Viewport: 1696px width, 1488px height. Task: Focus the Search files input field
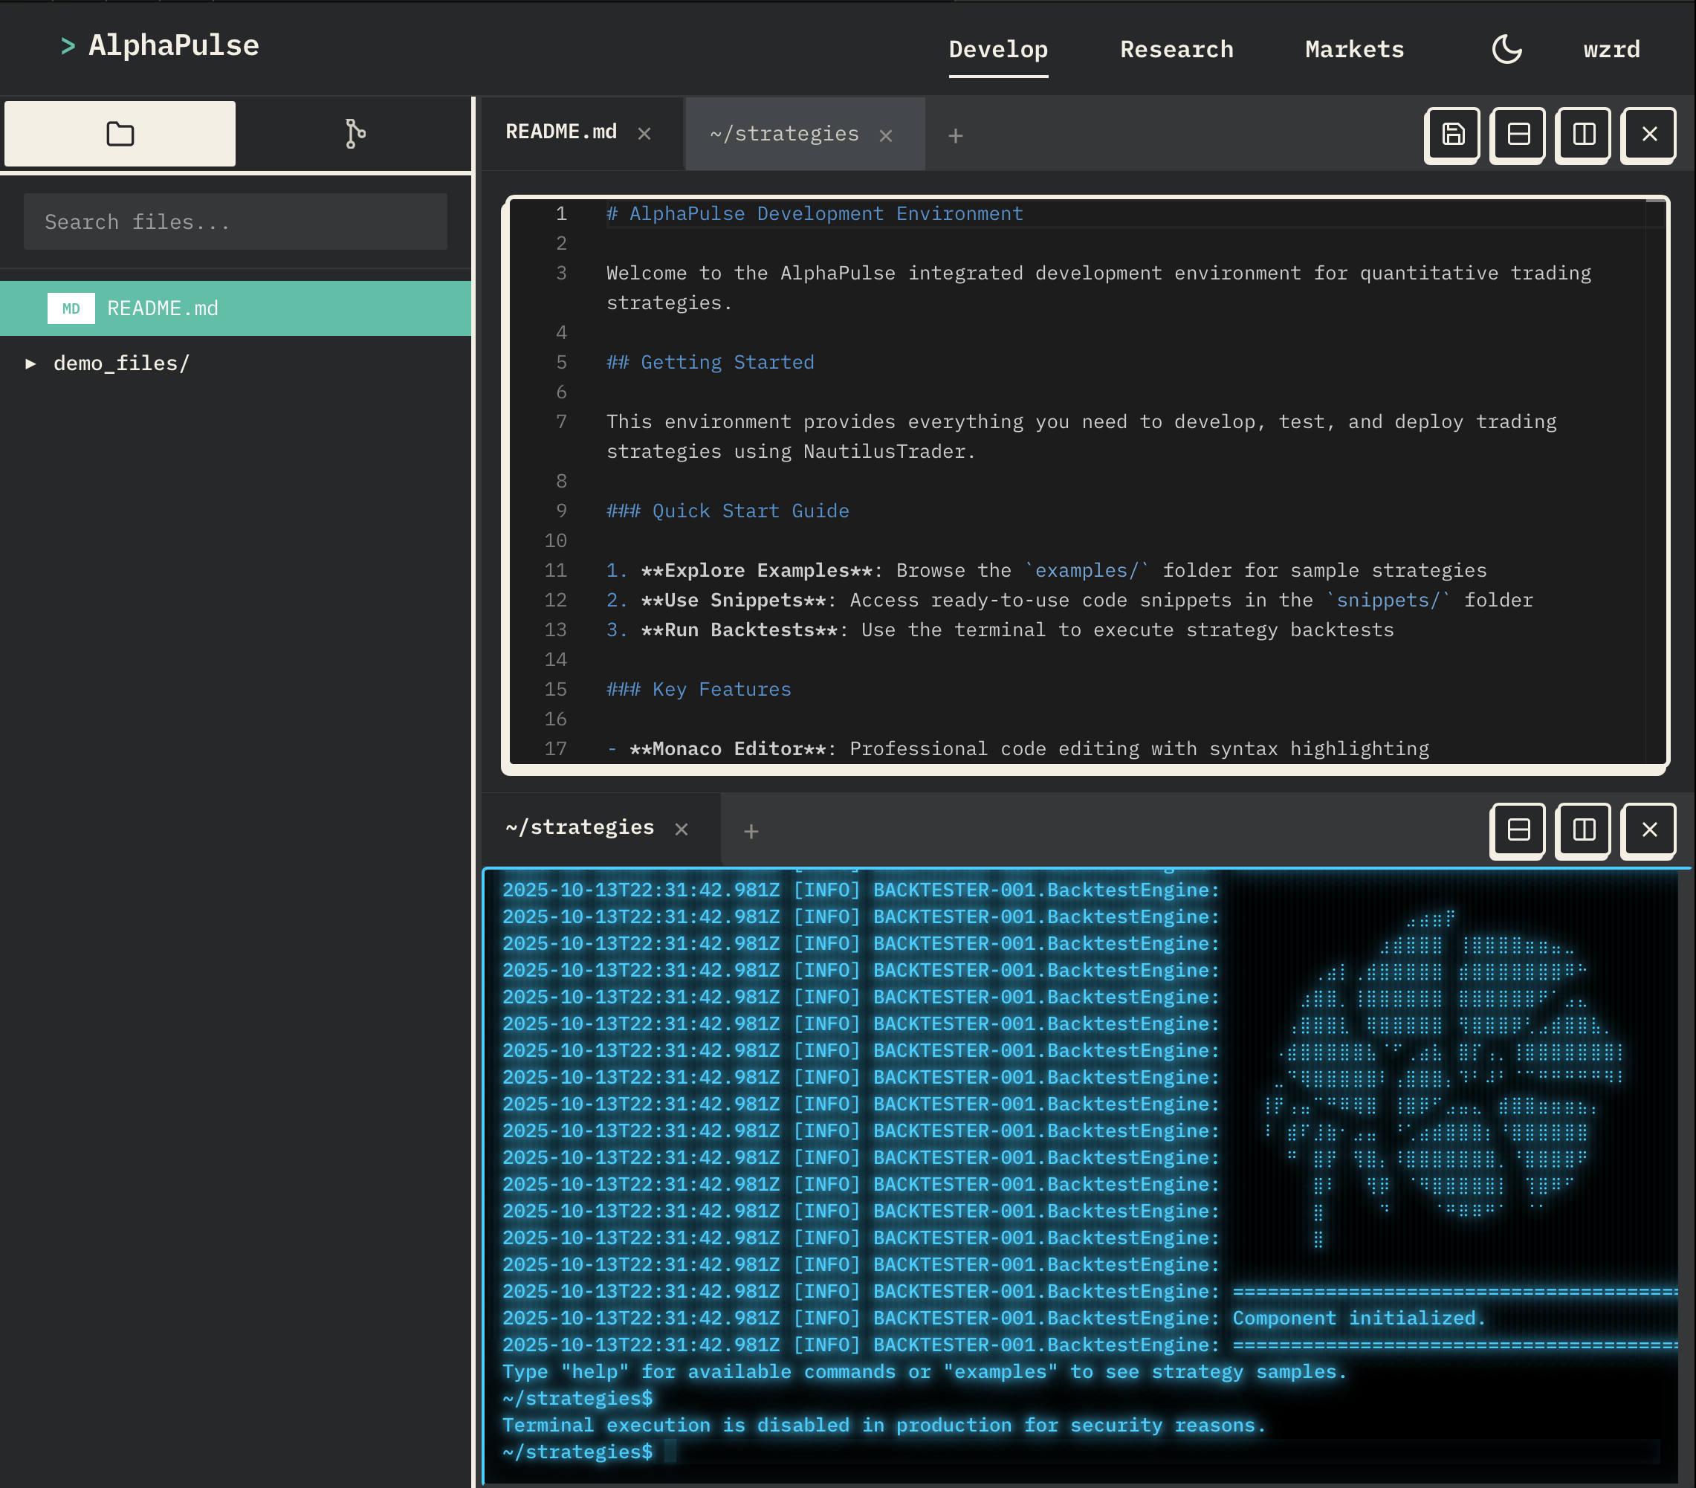235,221
